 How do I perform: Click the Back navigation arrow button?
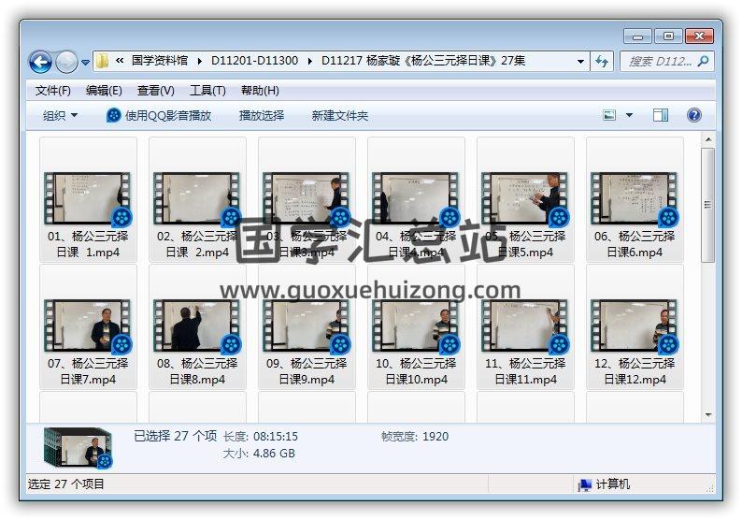pos(40,62)
